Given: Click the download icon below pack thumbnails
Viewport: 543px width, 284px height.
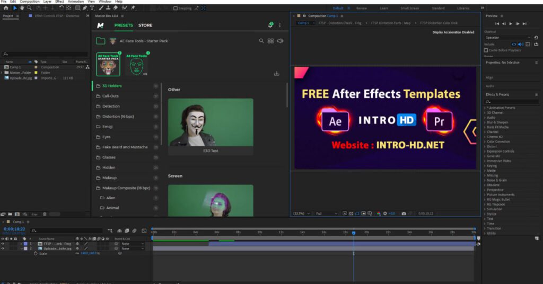Looking at the screenshot, I should coord(277,73).
